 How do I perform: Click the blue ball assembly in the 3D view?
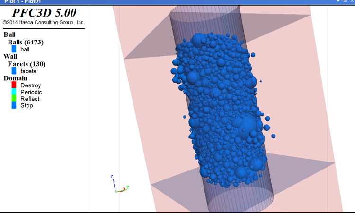tap(222, 111)
